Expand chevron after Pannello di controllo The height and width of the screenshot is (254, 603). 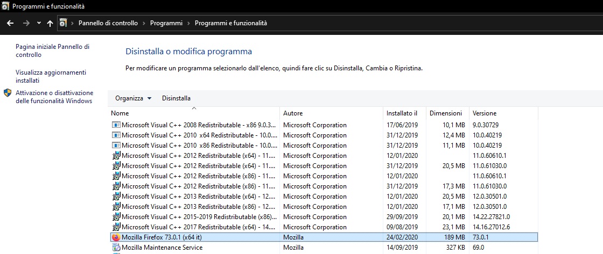coord(144,23)
